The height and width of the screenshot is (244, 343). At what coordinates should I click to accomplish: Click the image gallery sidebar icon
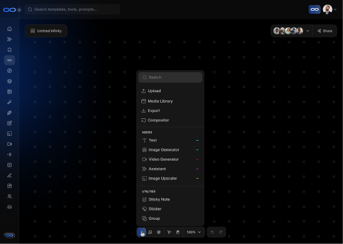pyautogui.click(x=9, y=91)
